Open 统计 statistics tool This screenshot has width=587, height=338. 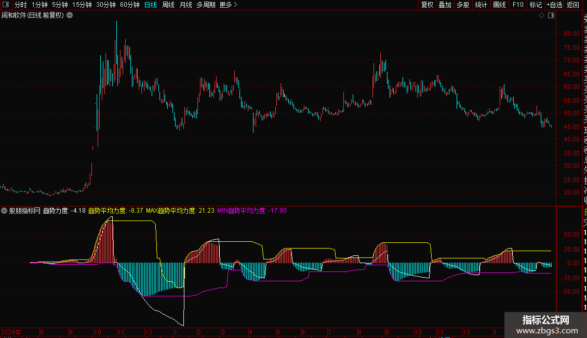481,5
